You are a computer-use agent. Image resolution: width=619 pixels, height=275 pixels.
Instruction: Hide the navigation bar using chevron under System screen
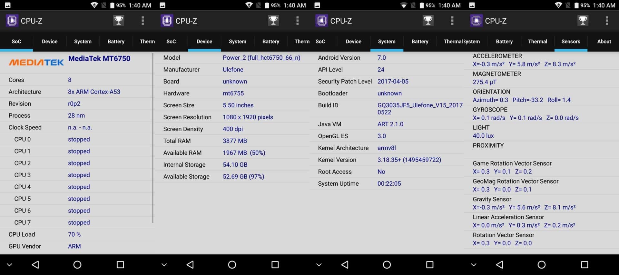[x=319, y=265]
